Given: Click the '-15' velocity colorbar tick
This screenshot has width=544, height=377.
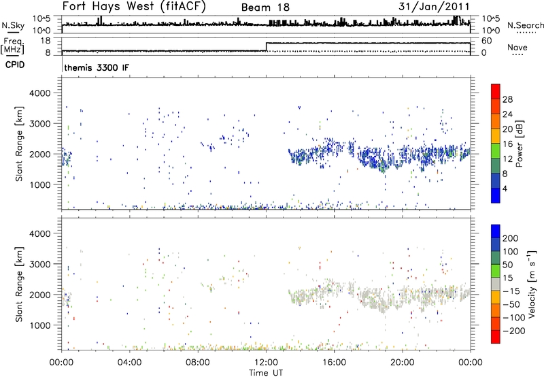Looking at the screenshot, I should click(511, 291).
